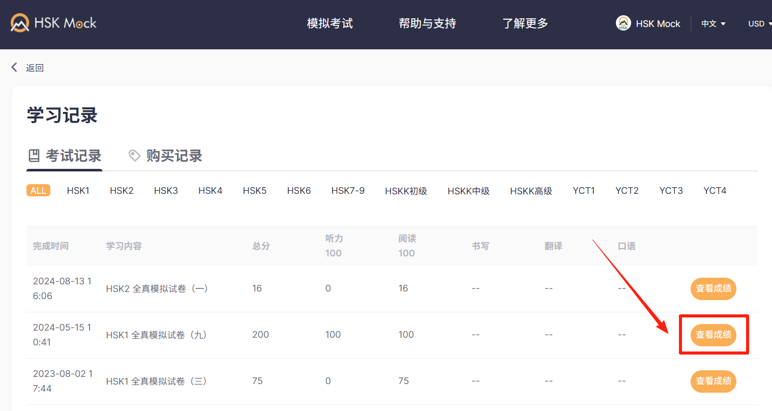Open the 中文 language dropdown
The width and height of the screenshot is (772, 411).
[x=713, y=24]
